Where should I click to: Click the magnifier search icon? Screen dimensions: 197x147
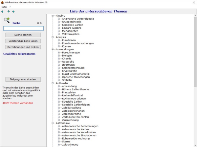[x=7, y=20]
